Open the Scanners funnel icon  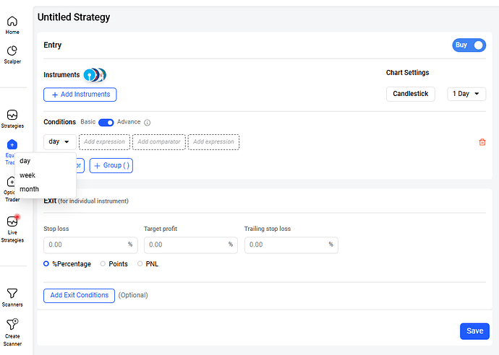point(12,293)
